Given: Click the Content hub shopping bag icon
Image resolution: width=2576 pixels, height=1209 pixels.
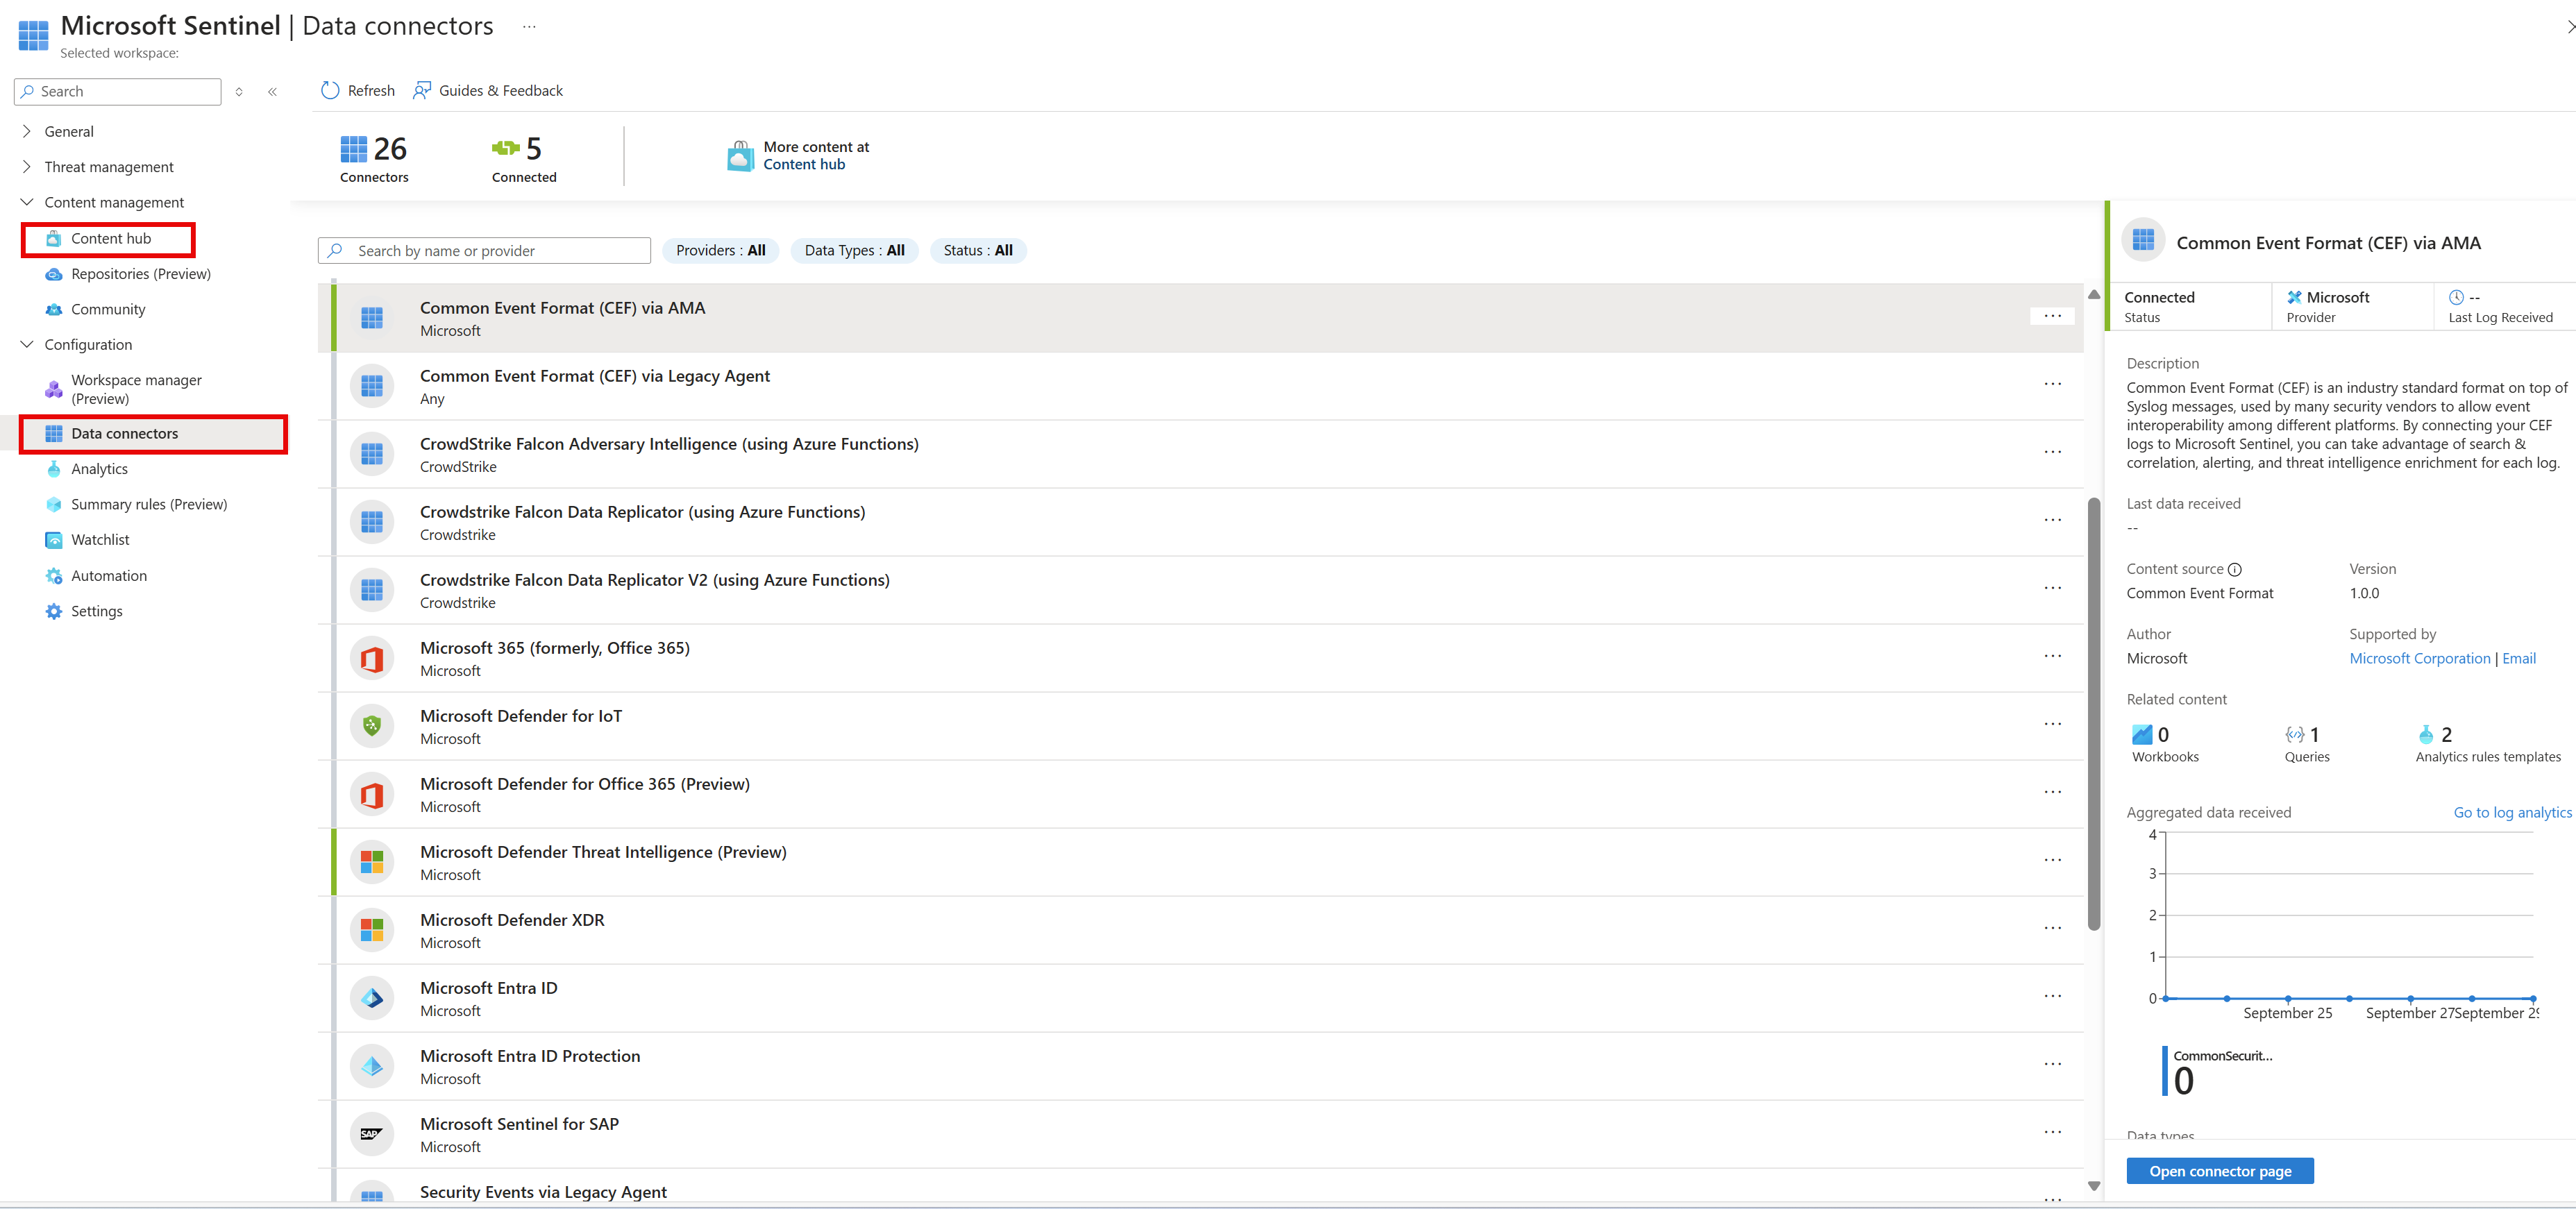Looking at the screenshot, I should 740,155.
